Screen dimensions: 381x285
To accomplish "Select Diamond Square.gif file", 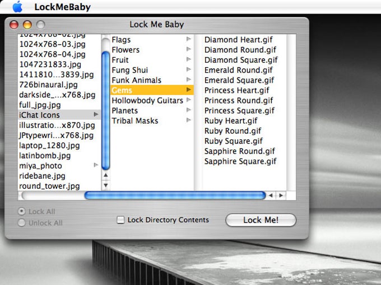I will (x=241, y=60).
